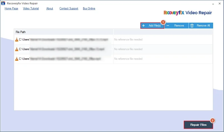Select the VLC cone icon of the third file
Screen dimensions: 224x132
[x=17, y=59]
